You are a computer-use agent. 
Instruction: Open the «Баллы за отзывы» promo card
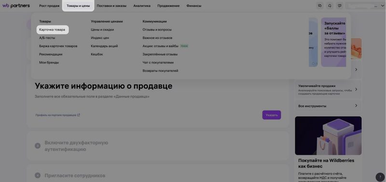pos(333,42)
